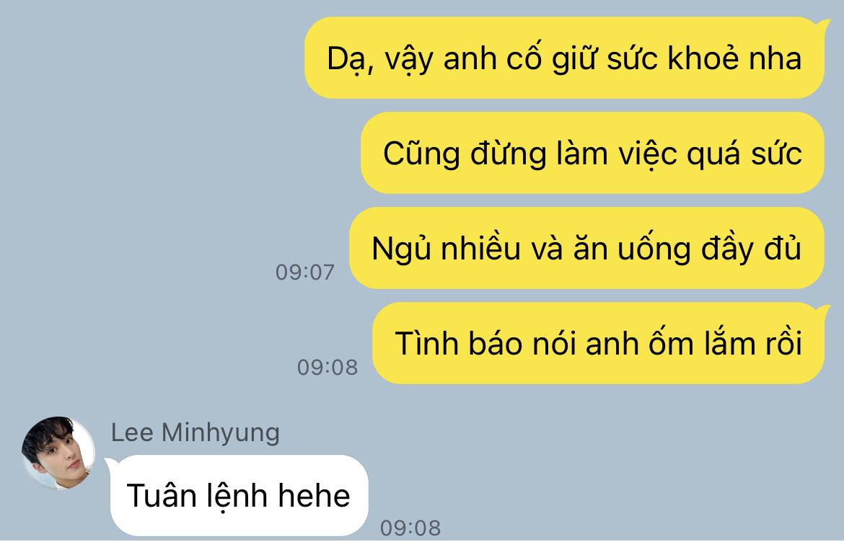Click the tail of the first yellow bubble
Screen dimensions: 844x542
824,25
